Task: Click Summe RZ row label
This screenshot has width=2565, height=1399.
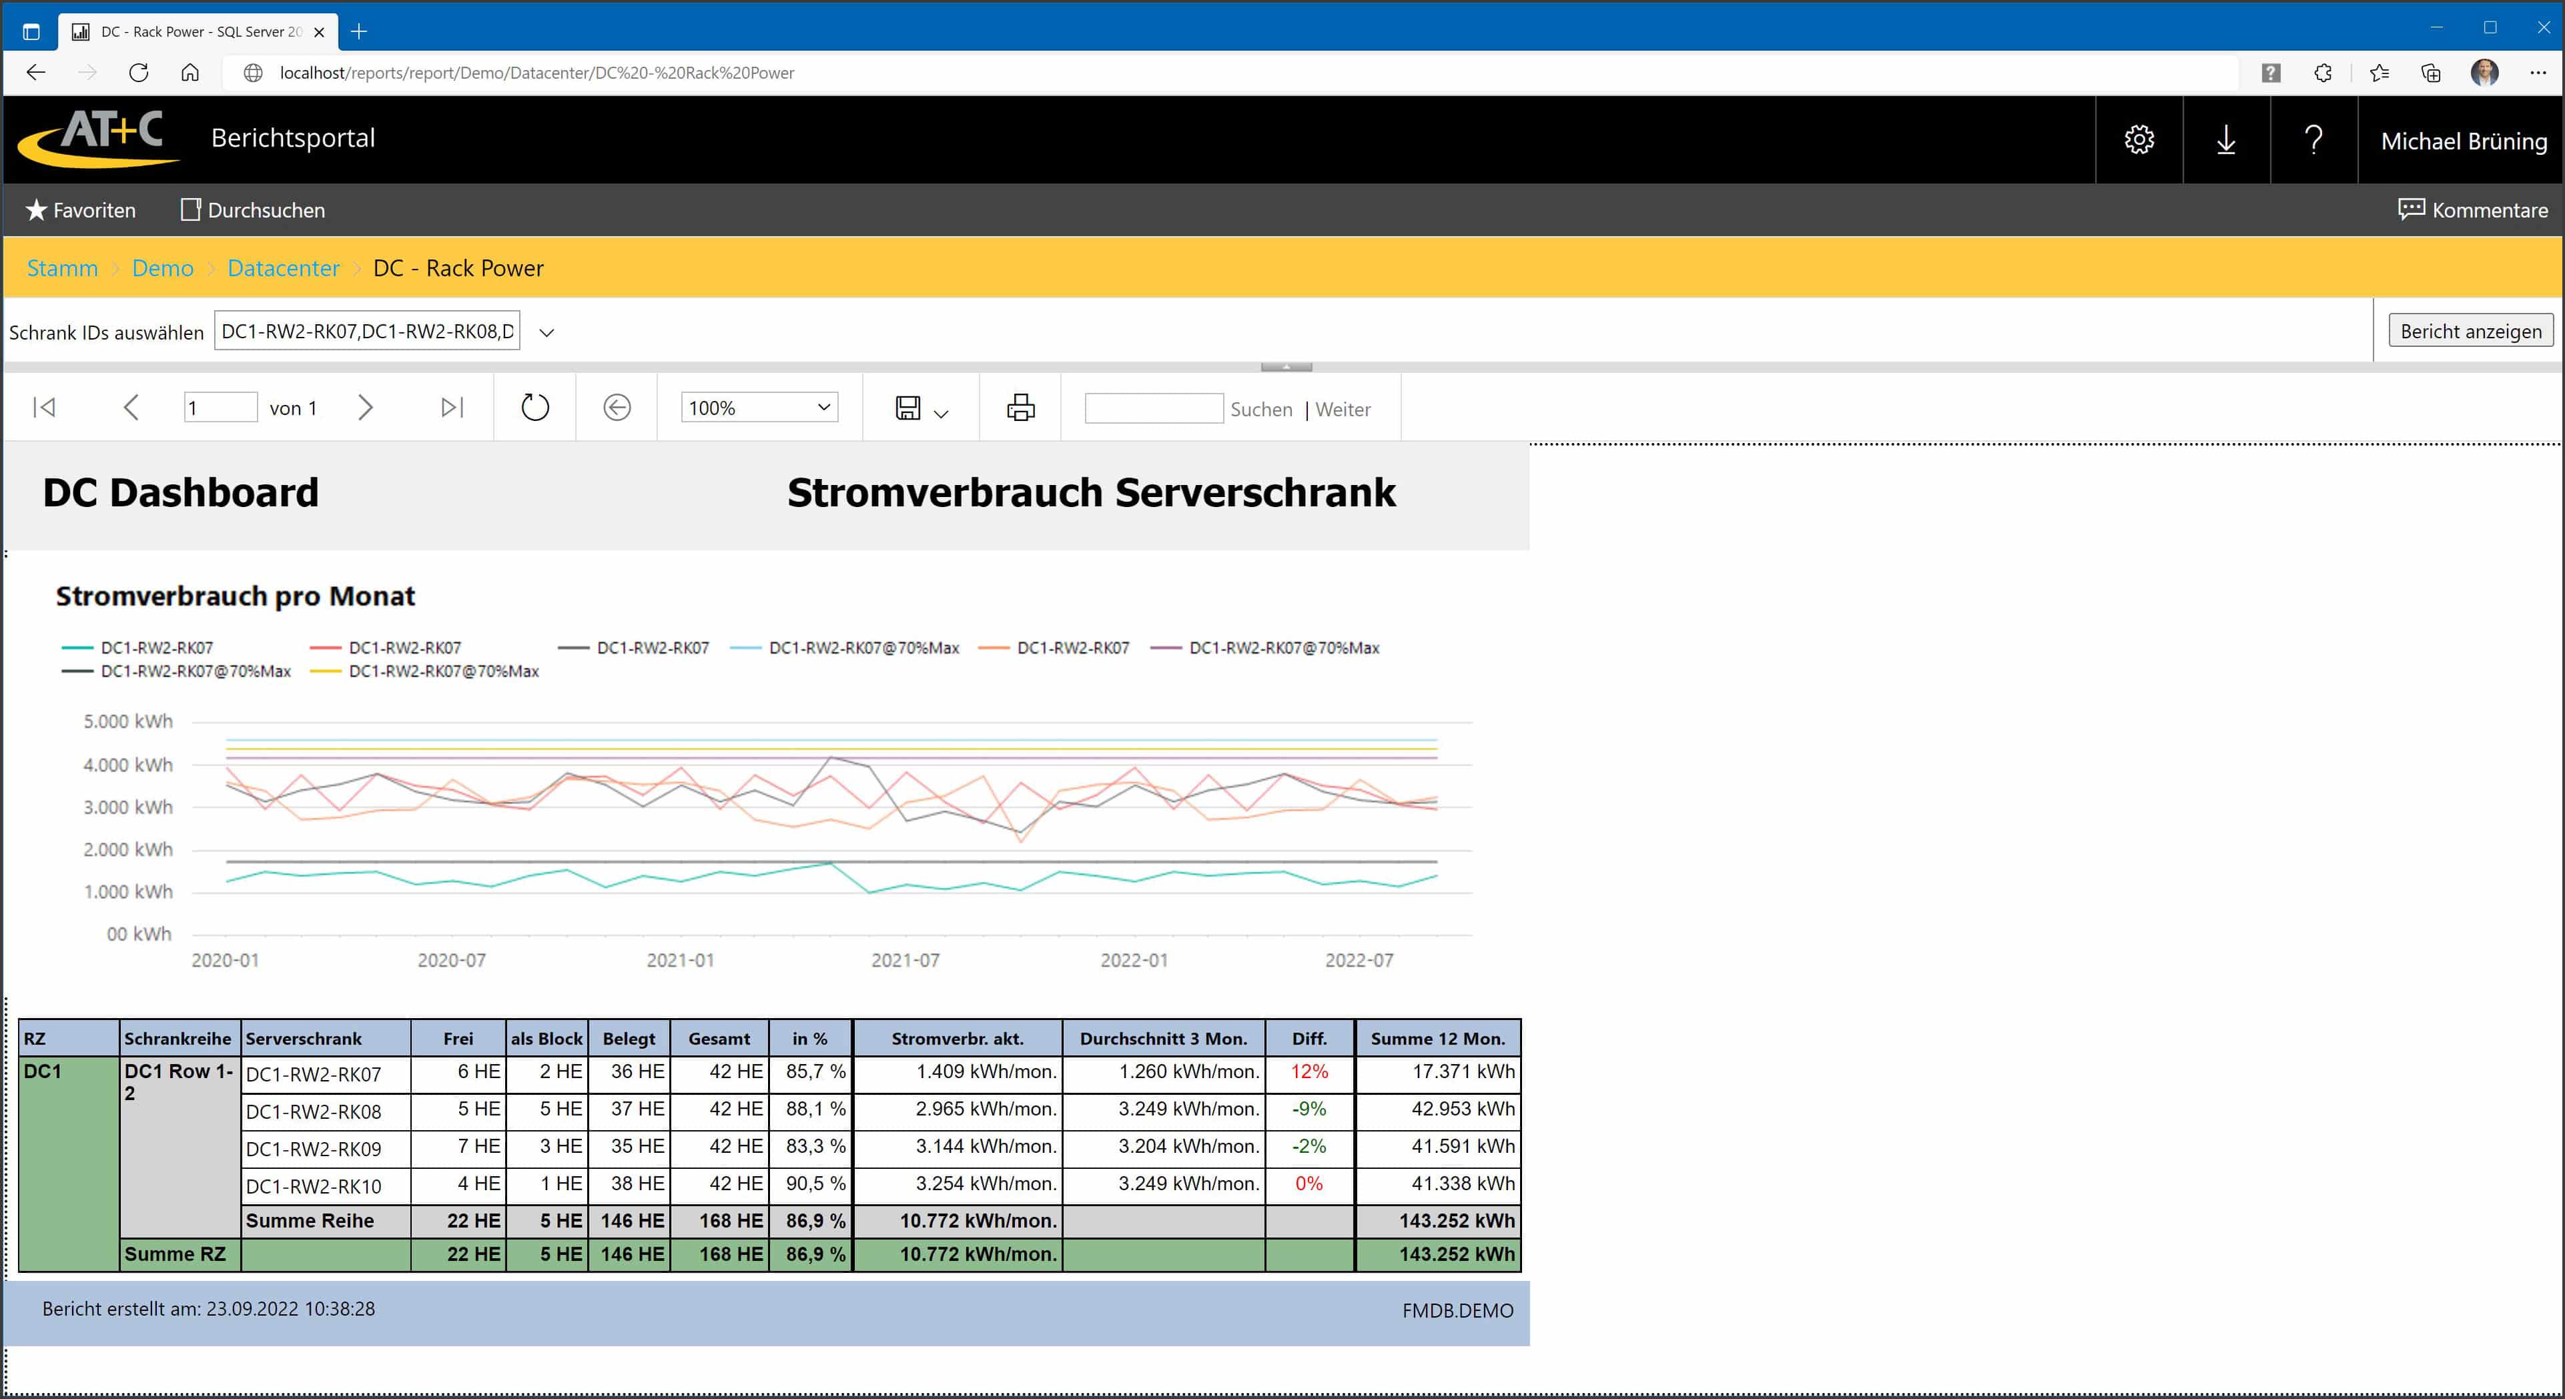Action: pos(174,1255)
